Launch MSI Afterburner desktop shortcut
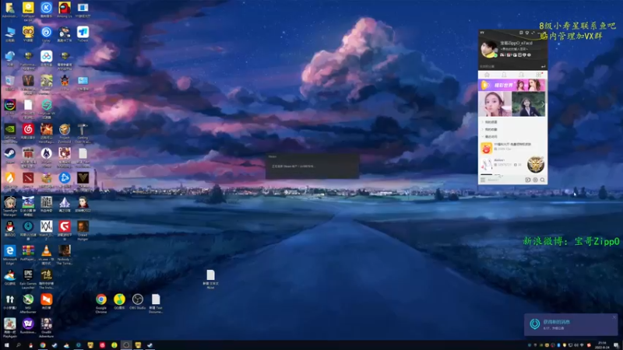The width and height of the screenshot is (623, 350). (x=28, y=303)
